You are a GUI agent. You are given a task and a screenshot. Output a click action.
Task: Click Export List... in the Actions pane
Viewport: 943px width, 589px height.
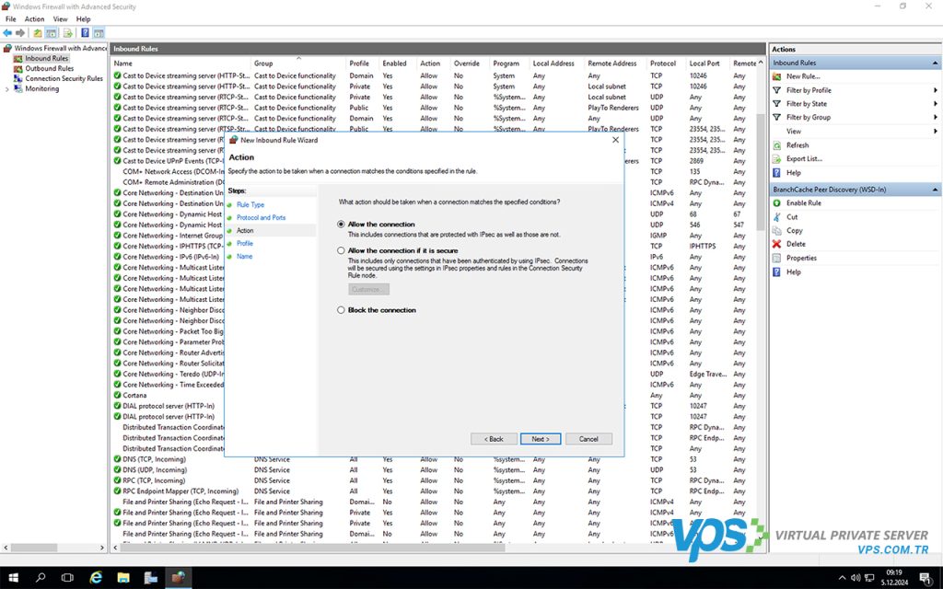804,158
